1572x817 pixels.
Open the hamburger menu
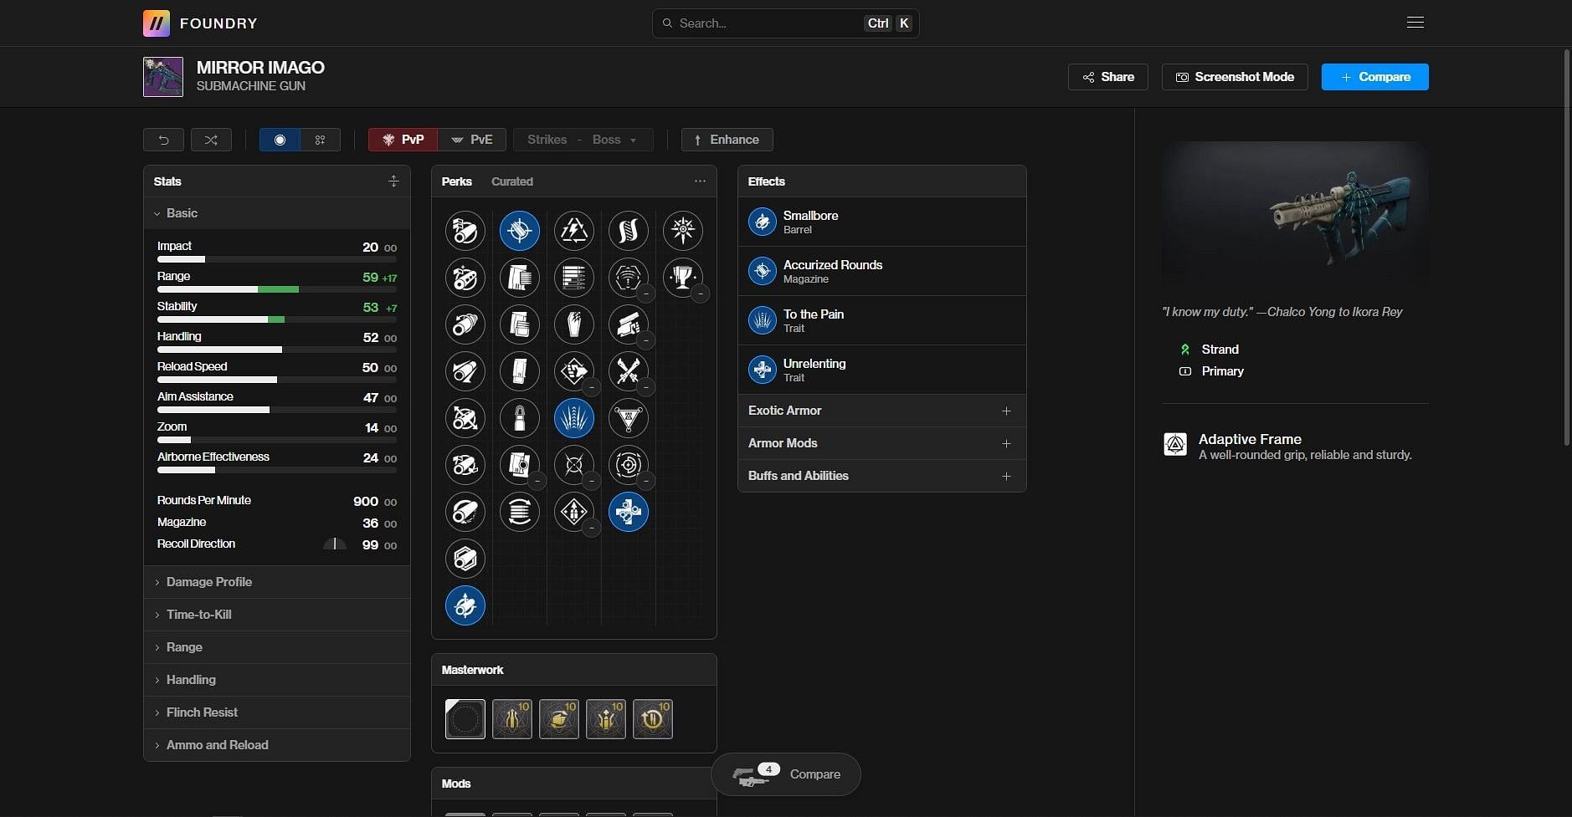click(x=1415, y=23)
